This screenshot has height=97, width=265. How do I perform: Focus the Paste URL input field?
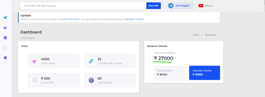click(x=83, y=6)
